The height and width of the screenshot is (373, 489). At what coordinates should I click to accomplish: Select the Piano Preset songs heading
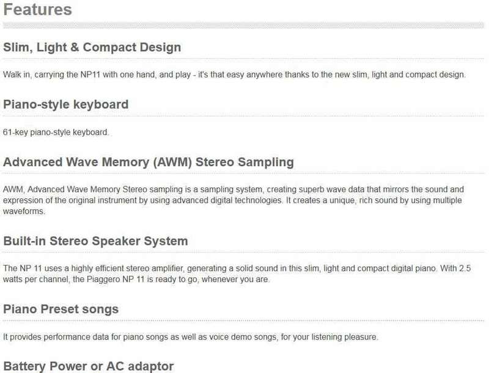click(x=61, y=309)
